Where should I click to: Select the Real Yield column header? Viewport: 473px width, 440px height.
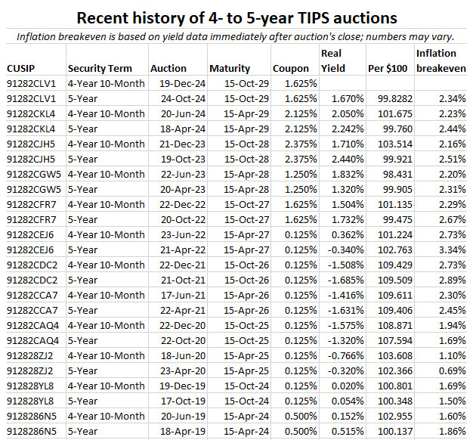(x=332, y=60)
